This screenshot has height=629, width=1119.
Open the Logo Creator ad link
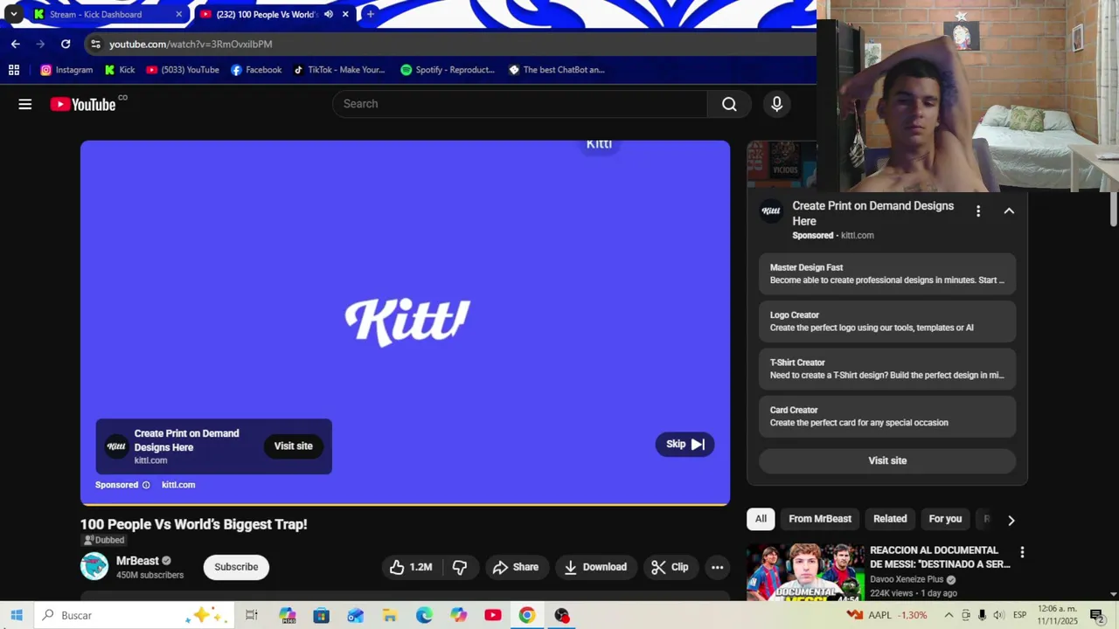(887, 321)
